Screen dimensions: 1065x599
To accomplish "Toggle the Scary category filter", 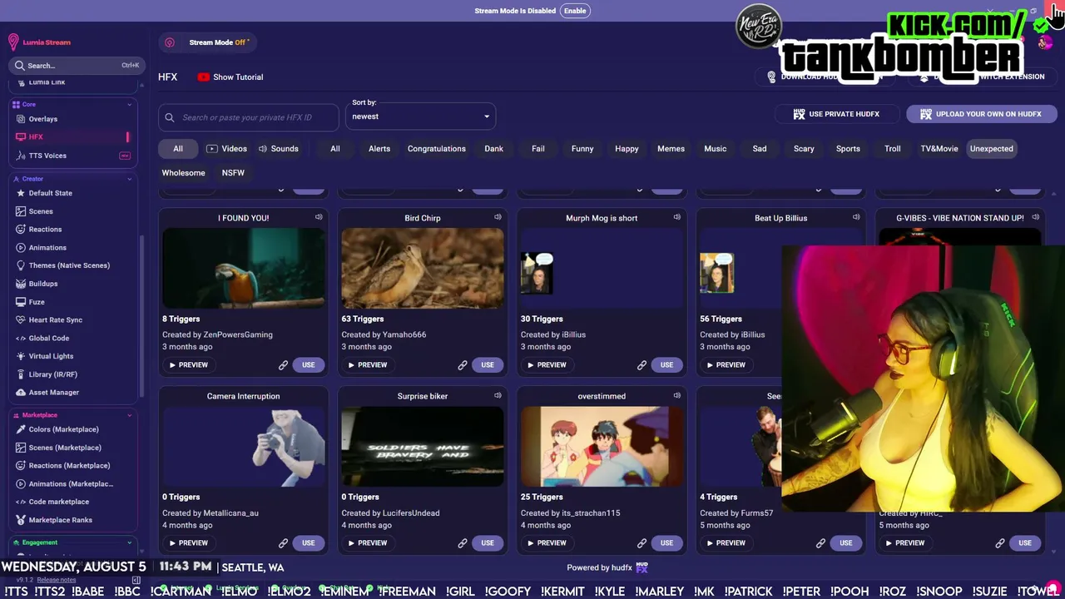I will click(x=804, y=149).
